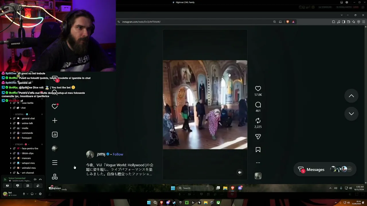Open media control music note icon
Viewport: 367px width, 206px height.
(x=339, y=22)
